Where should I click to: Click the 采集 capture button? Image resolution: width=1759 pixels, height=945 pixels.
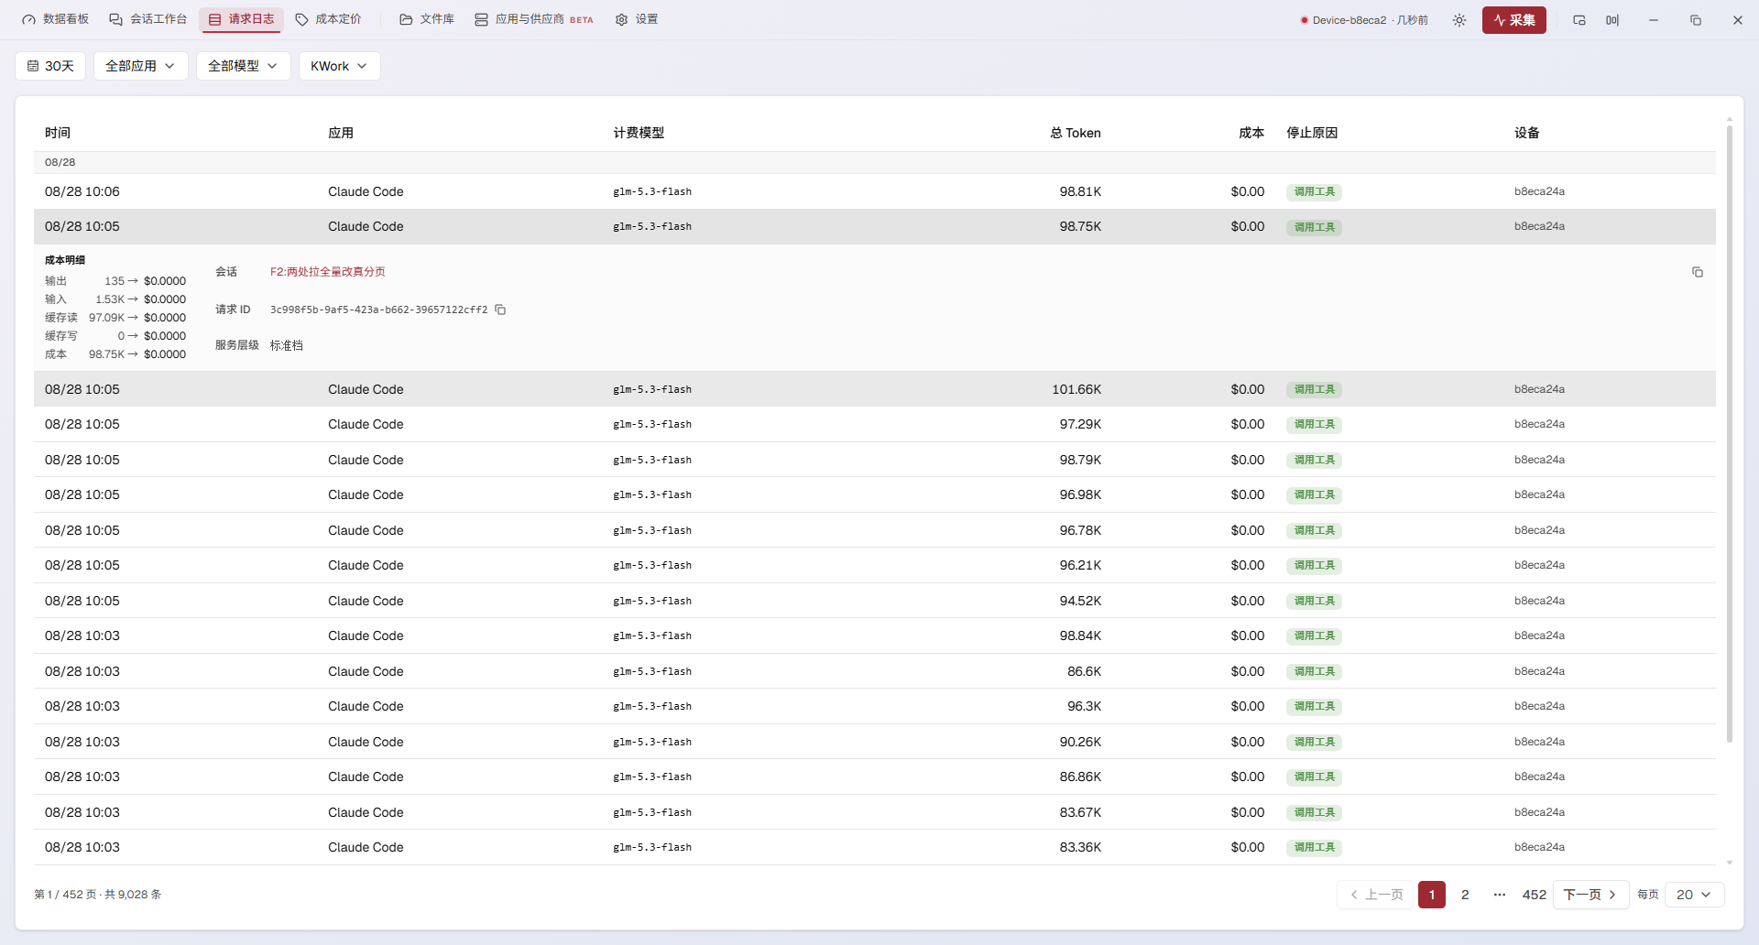[1514, 20]
